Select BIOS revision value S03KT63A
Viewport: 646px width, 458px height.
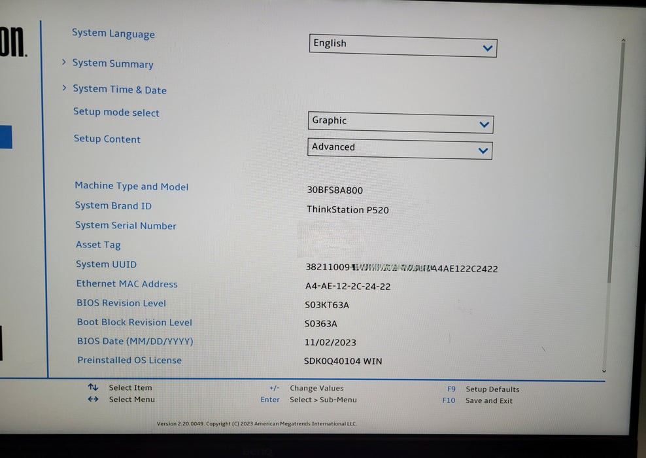[327, 305]
